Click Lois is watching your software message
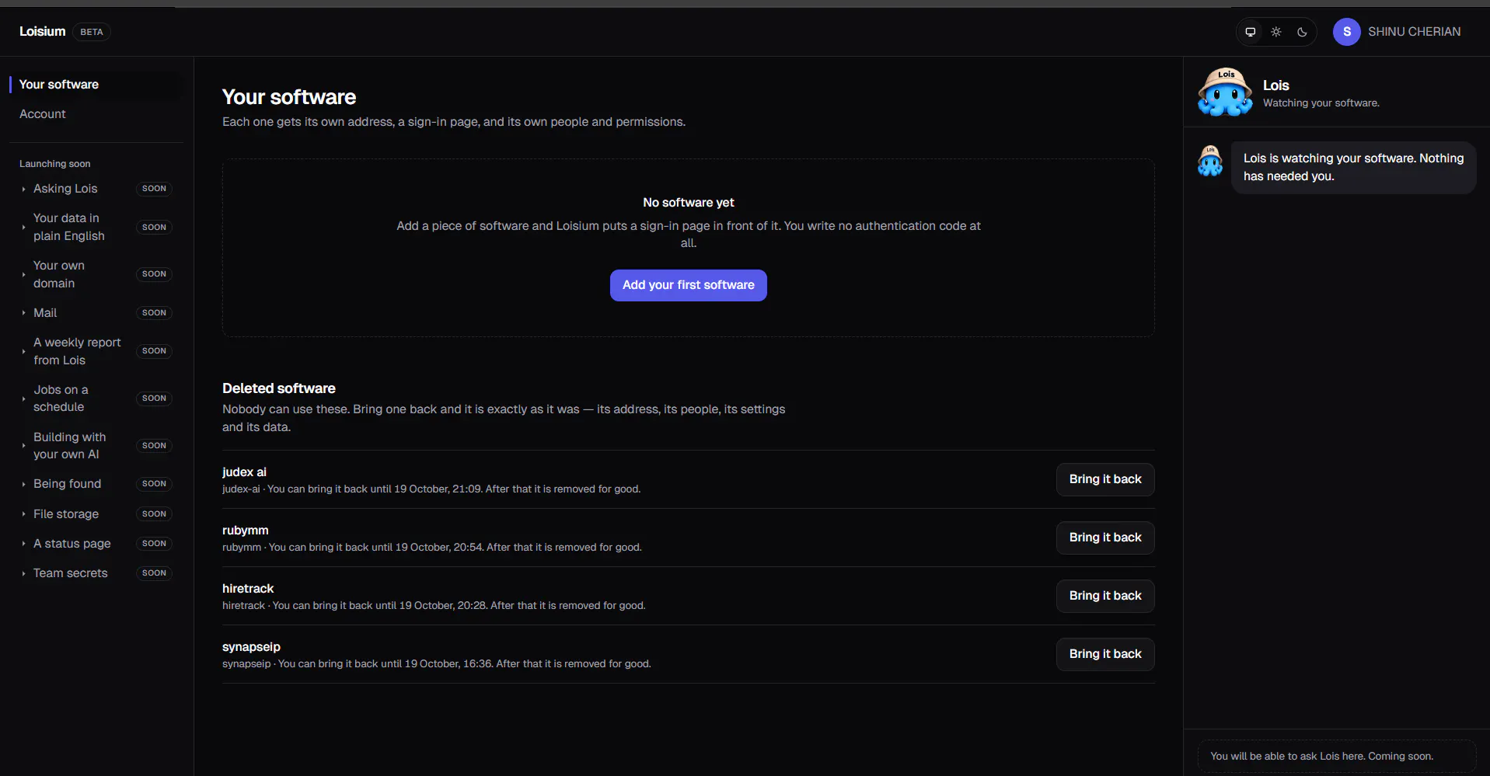This screenshot has width=1490, height=776. [x=1353, y=168]
